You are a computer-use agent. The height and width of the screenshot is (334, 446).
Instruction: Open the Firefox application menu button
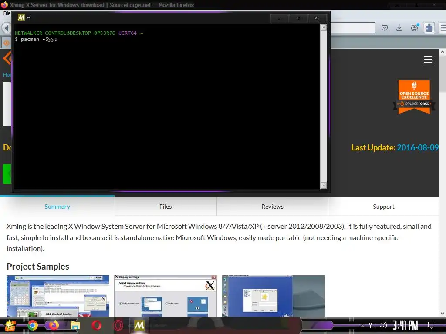(x=443, y=28)
